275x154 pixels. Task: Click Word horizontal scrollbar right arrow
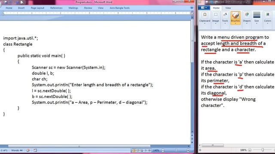(189, 146)
